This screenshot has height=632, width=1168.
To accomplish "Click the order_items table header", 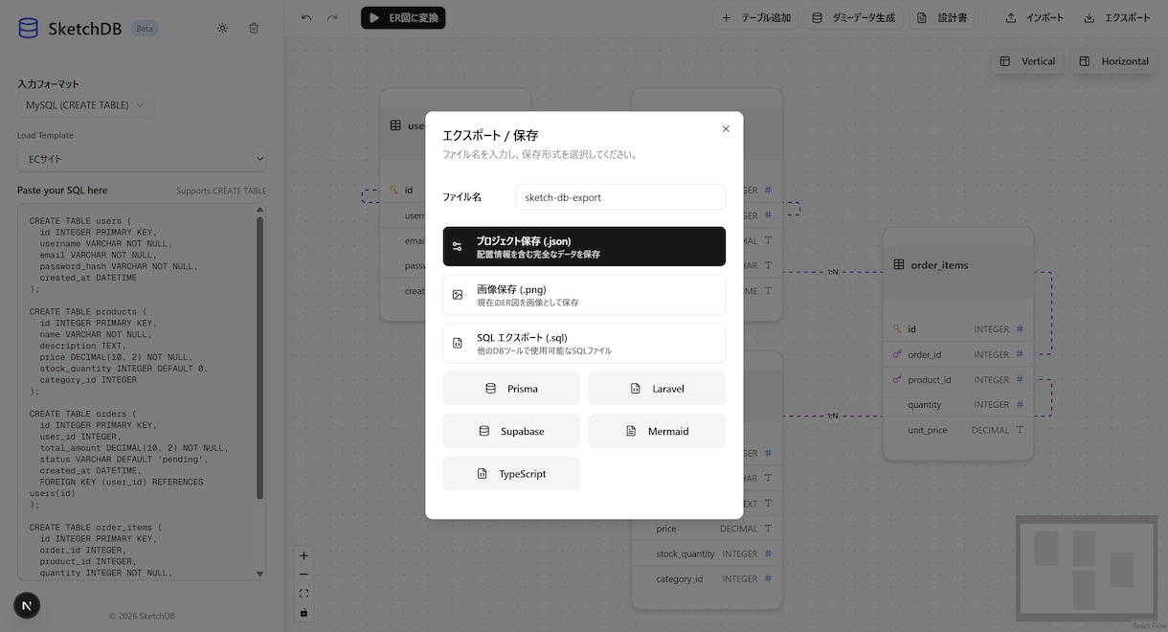I will click(x=958, y=264).
